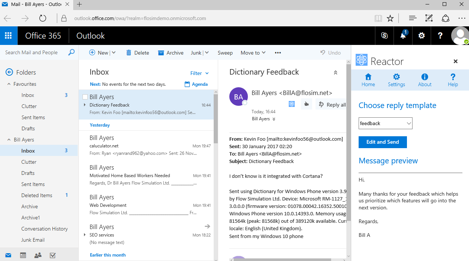
Task: Click the Outlook header link
Action: click(90, 36)
